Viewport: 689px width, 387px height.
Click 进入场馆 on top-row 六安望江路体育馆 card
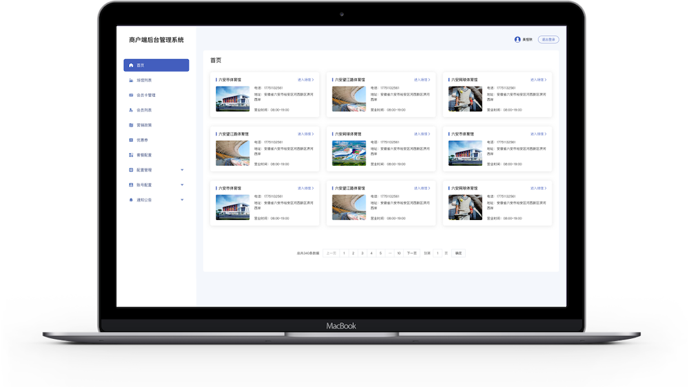pyautogui.click(x=422, y=80)
